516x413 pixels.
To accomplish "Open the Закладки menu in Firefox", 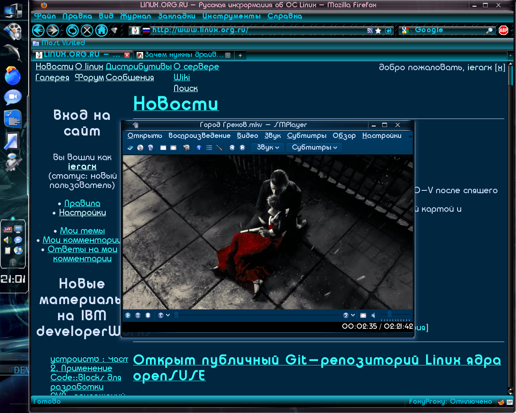I will pyautogui.click(x=177, y=16).
